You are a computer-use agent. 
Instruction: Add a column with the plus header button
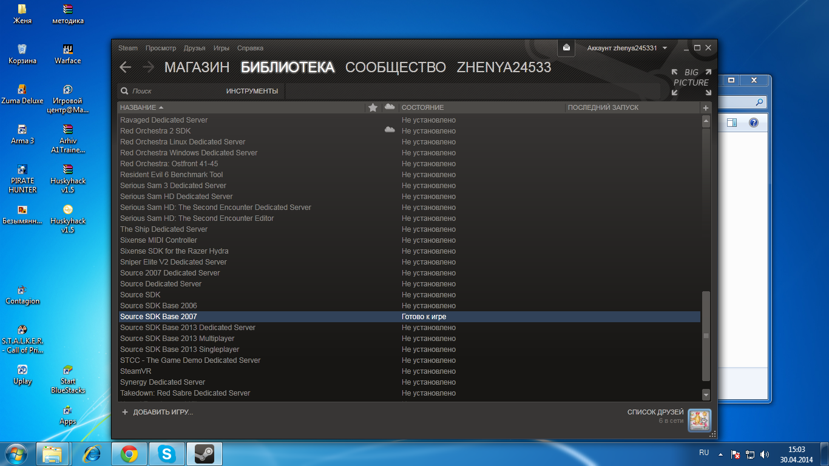click(705, 107)
